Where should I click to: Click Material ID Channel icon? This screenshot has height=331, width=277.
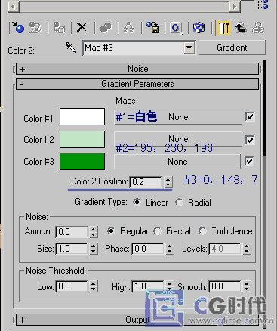(x=176, y=27)
